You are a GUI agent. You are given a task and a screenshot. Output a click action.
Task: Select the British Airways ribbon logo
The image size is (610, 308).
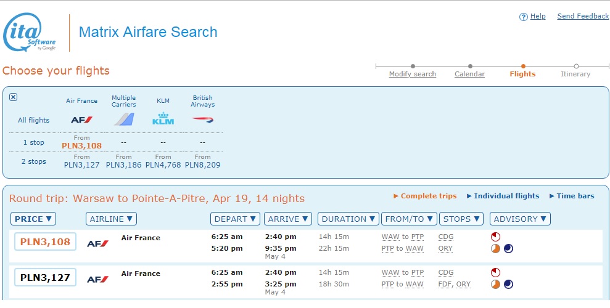tap(203, 120)
